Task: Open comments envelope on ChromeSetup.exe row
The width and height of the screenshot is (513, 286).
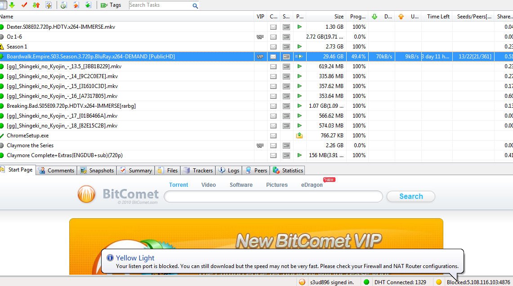Action: 273,136
